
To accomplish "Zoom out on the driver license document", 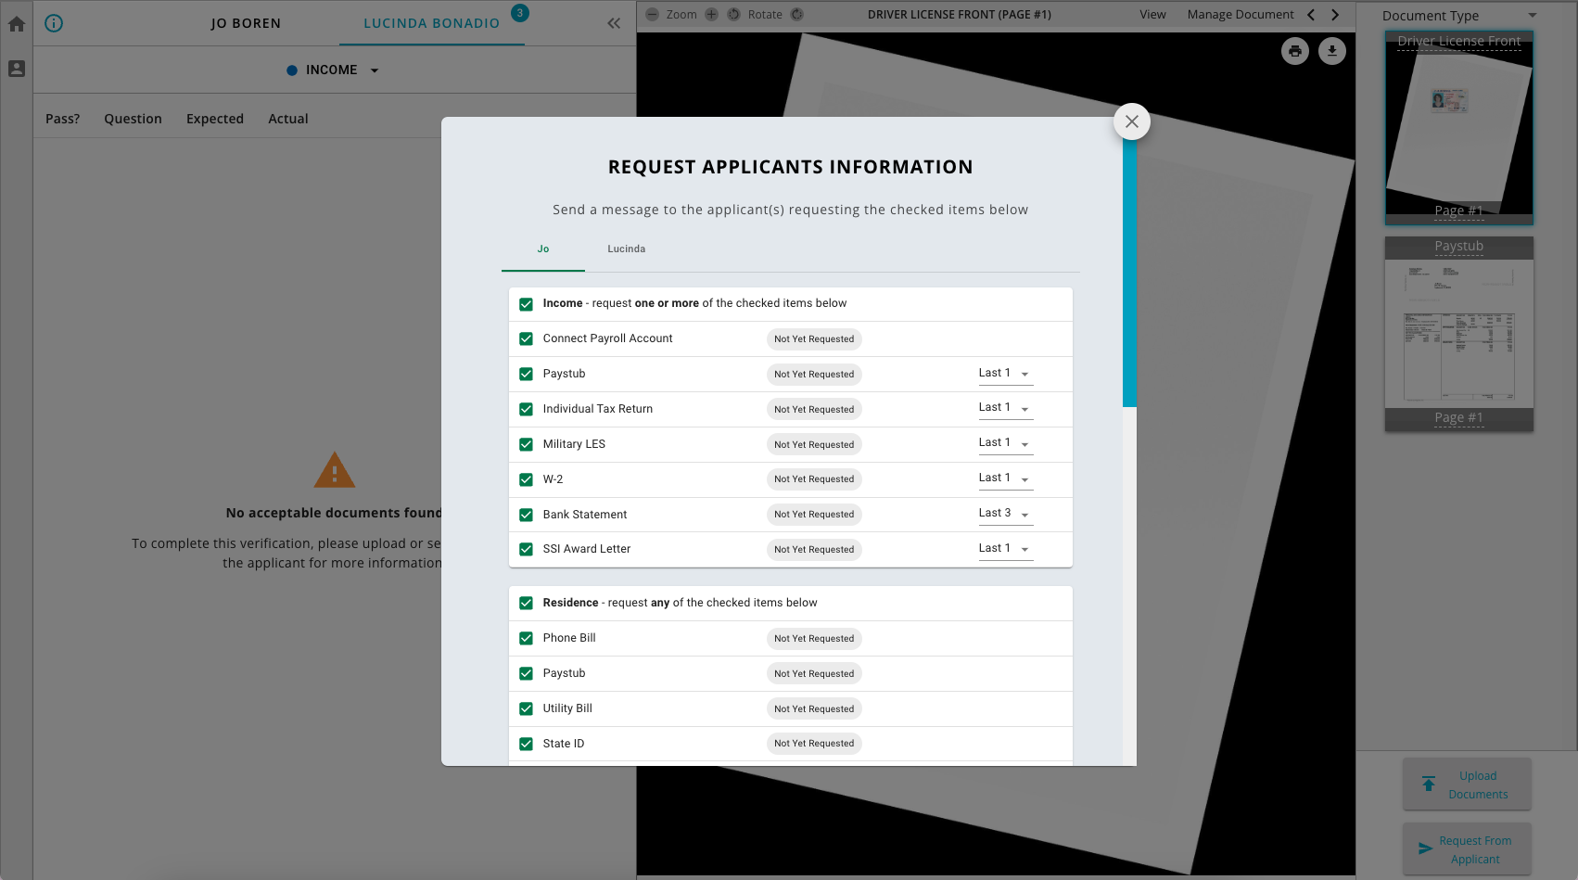I will point(650,14).
